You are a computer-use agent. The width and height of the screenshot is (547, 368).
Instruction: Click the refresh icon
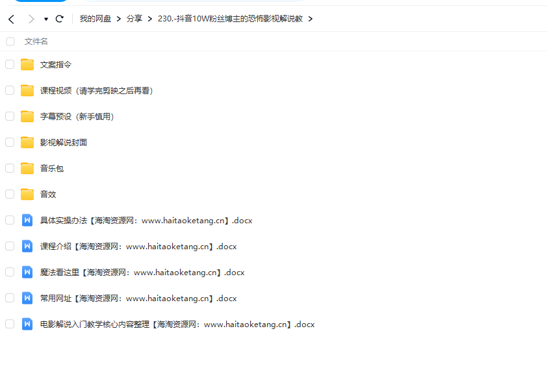point(60,19)
